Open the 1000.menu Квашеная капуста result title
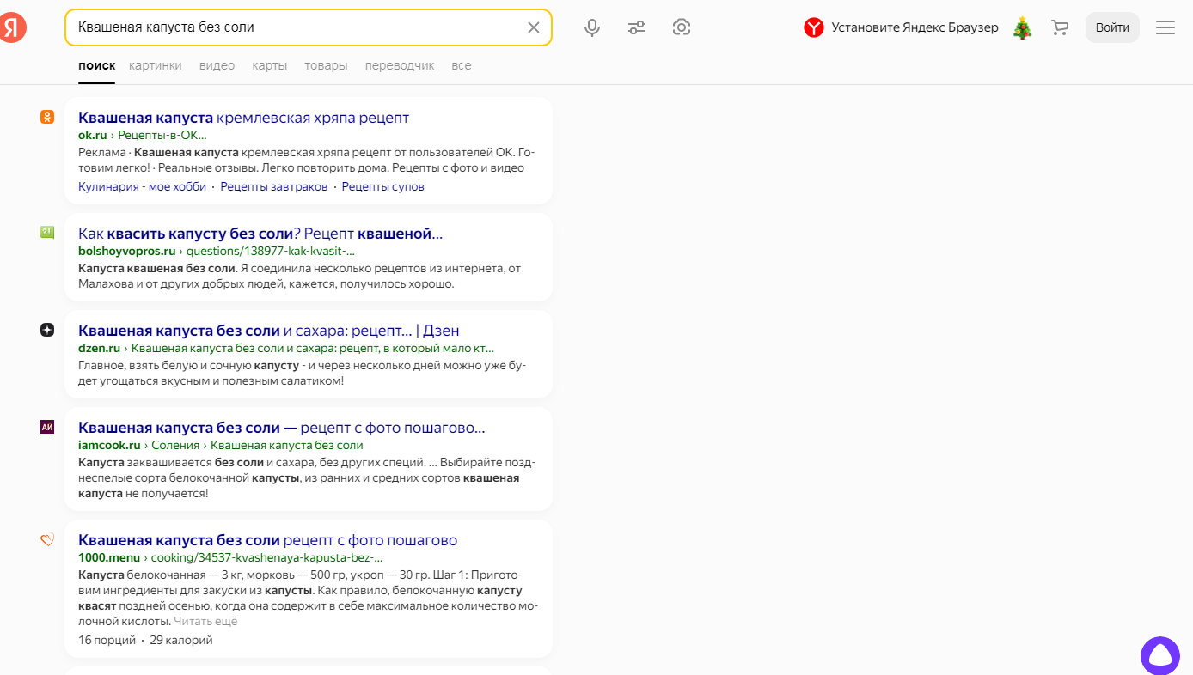Image resolution: width=1193 pixels, height=675 pixels. pos(267,539)
